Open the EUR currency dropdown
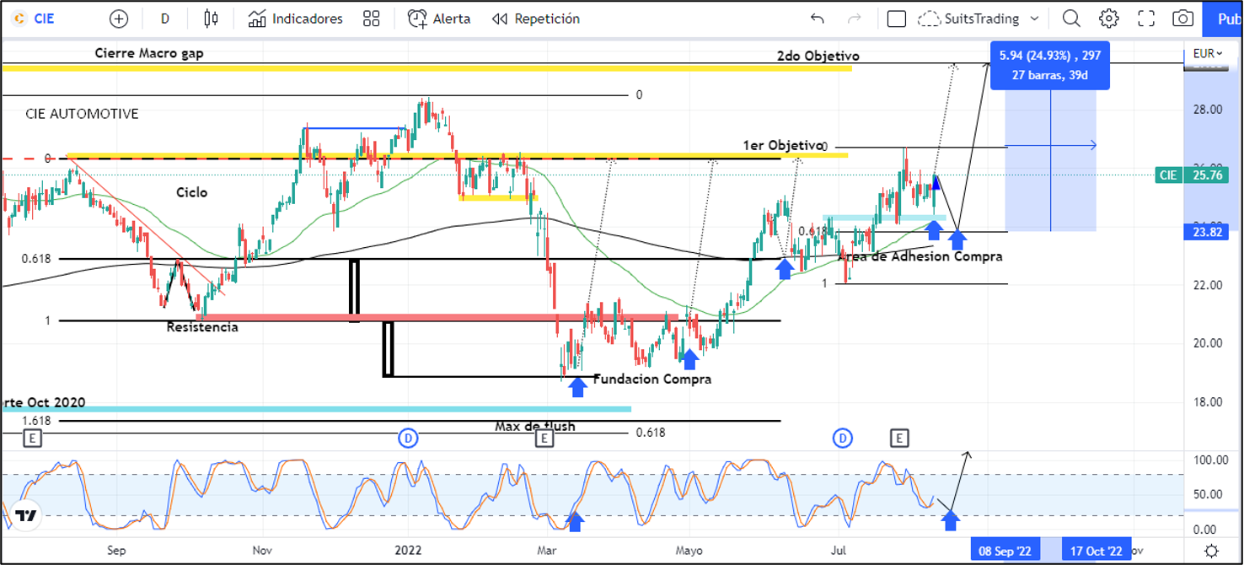 click(x=1208, y=53)
